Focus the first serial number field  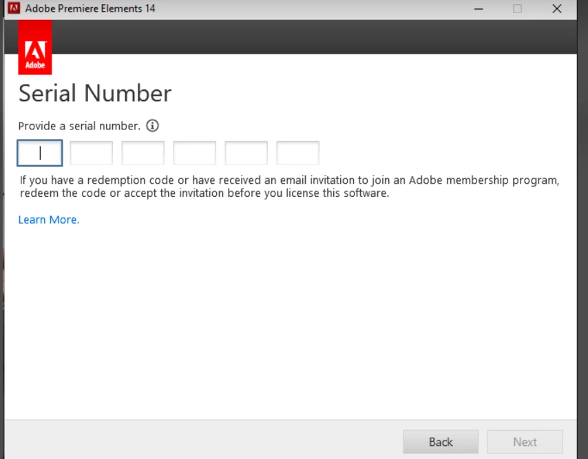[x=40, y=153]
